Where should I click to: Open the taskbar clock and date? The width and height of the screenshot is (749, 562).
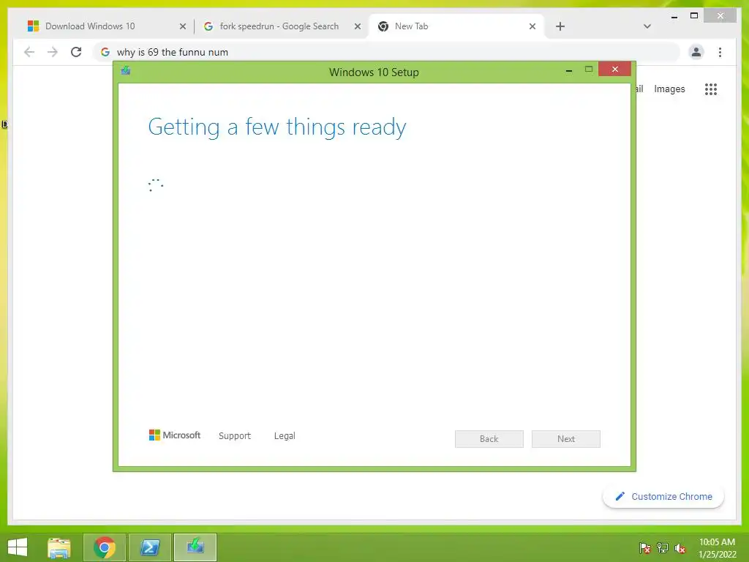pos(717,548)
